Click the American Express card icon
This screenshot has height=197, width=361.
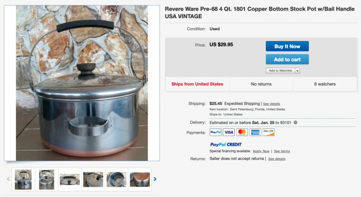tap(255, 132)
